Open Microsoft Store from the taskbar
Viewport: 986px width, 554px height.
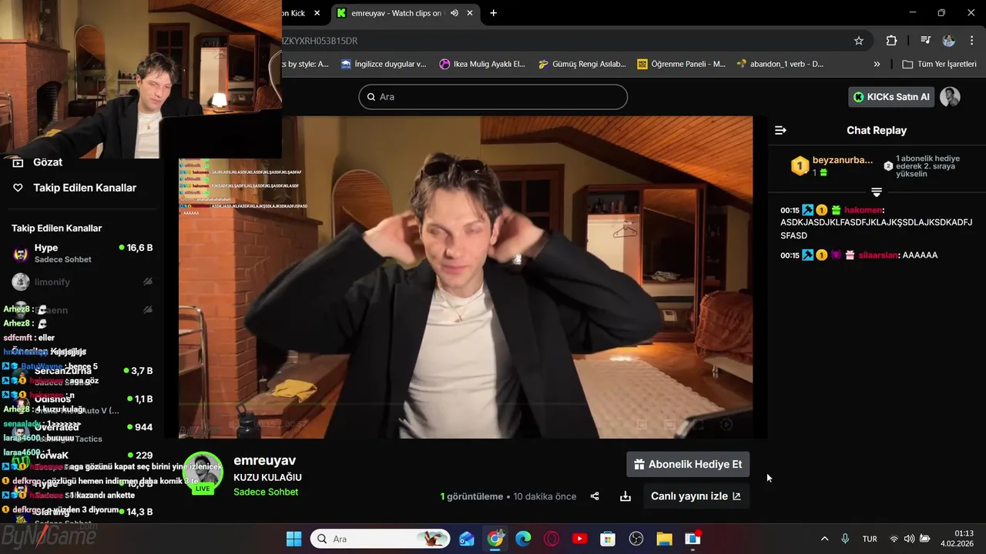tap(608, 539)
